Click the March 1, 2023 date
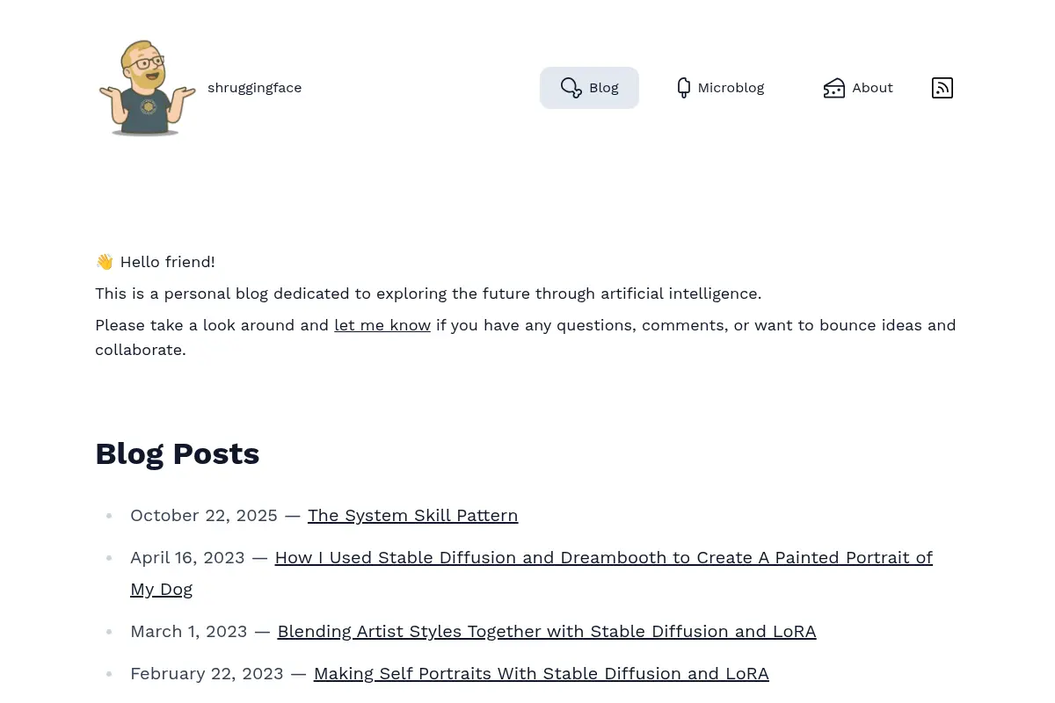 tap(189, 632)
